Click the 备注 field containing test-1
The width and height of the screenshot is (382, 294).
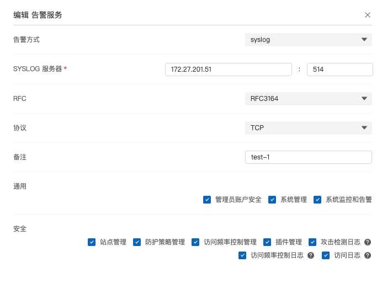pyautogui.click(x=308, y=157)
